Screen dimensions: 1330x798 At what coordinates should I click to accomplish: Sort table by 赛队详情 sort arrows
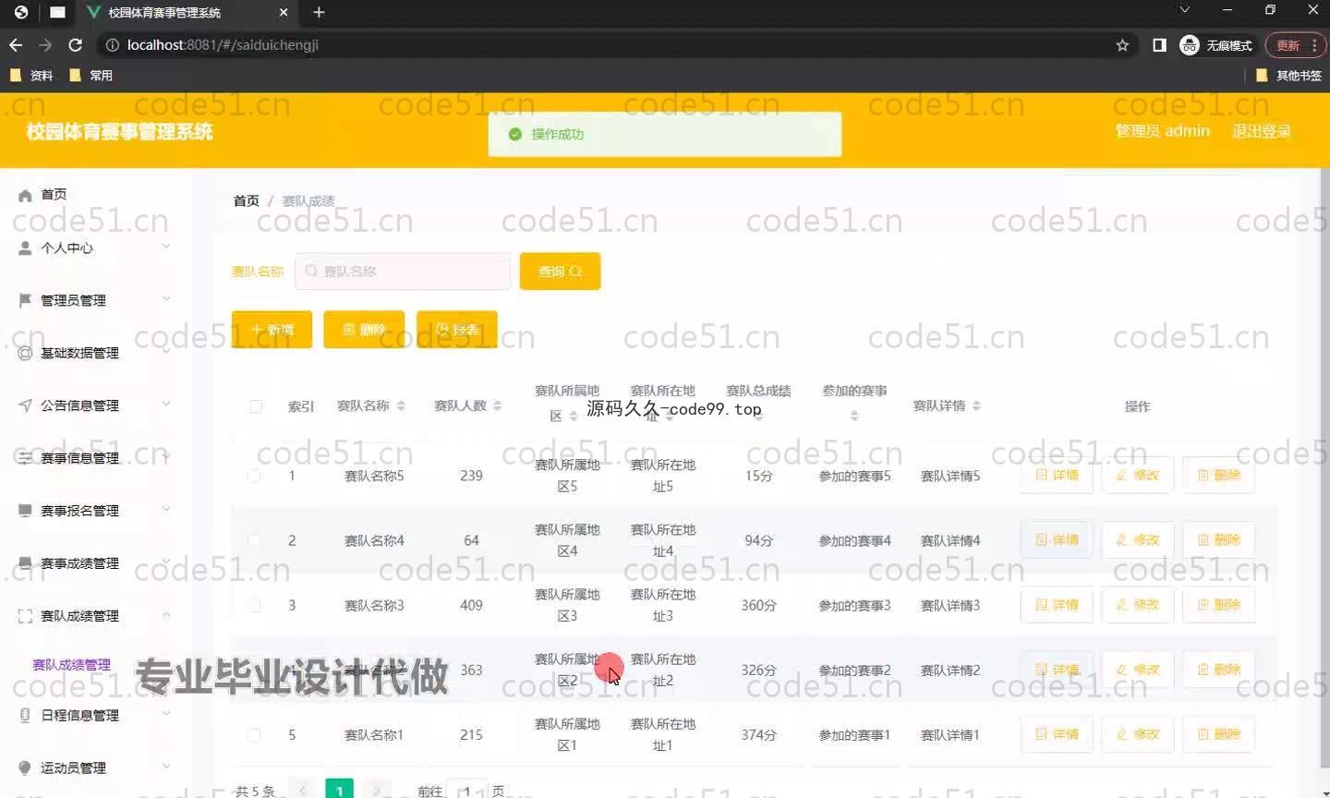tap(976, 405)
